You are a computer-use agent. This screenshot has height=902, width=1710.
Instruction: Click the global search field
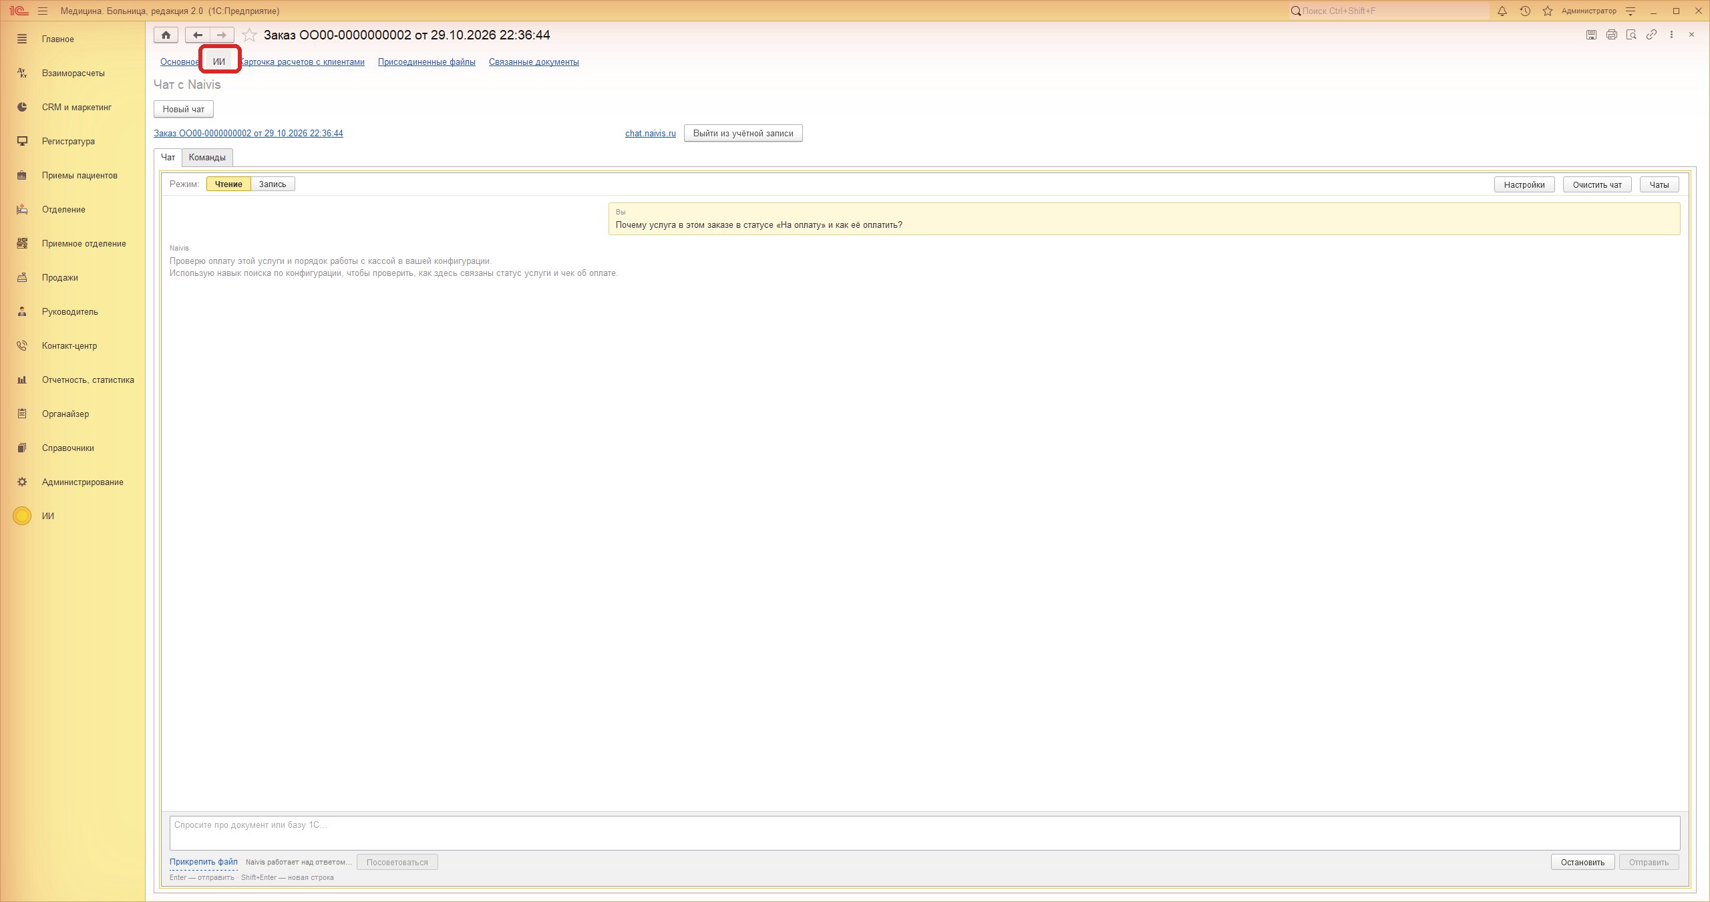click(1389, 11)
